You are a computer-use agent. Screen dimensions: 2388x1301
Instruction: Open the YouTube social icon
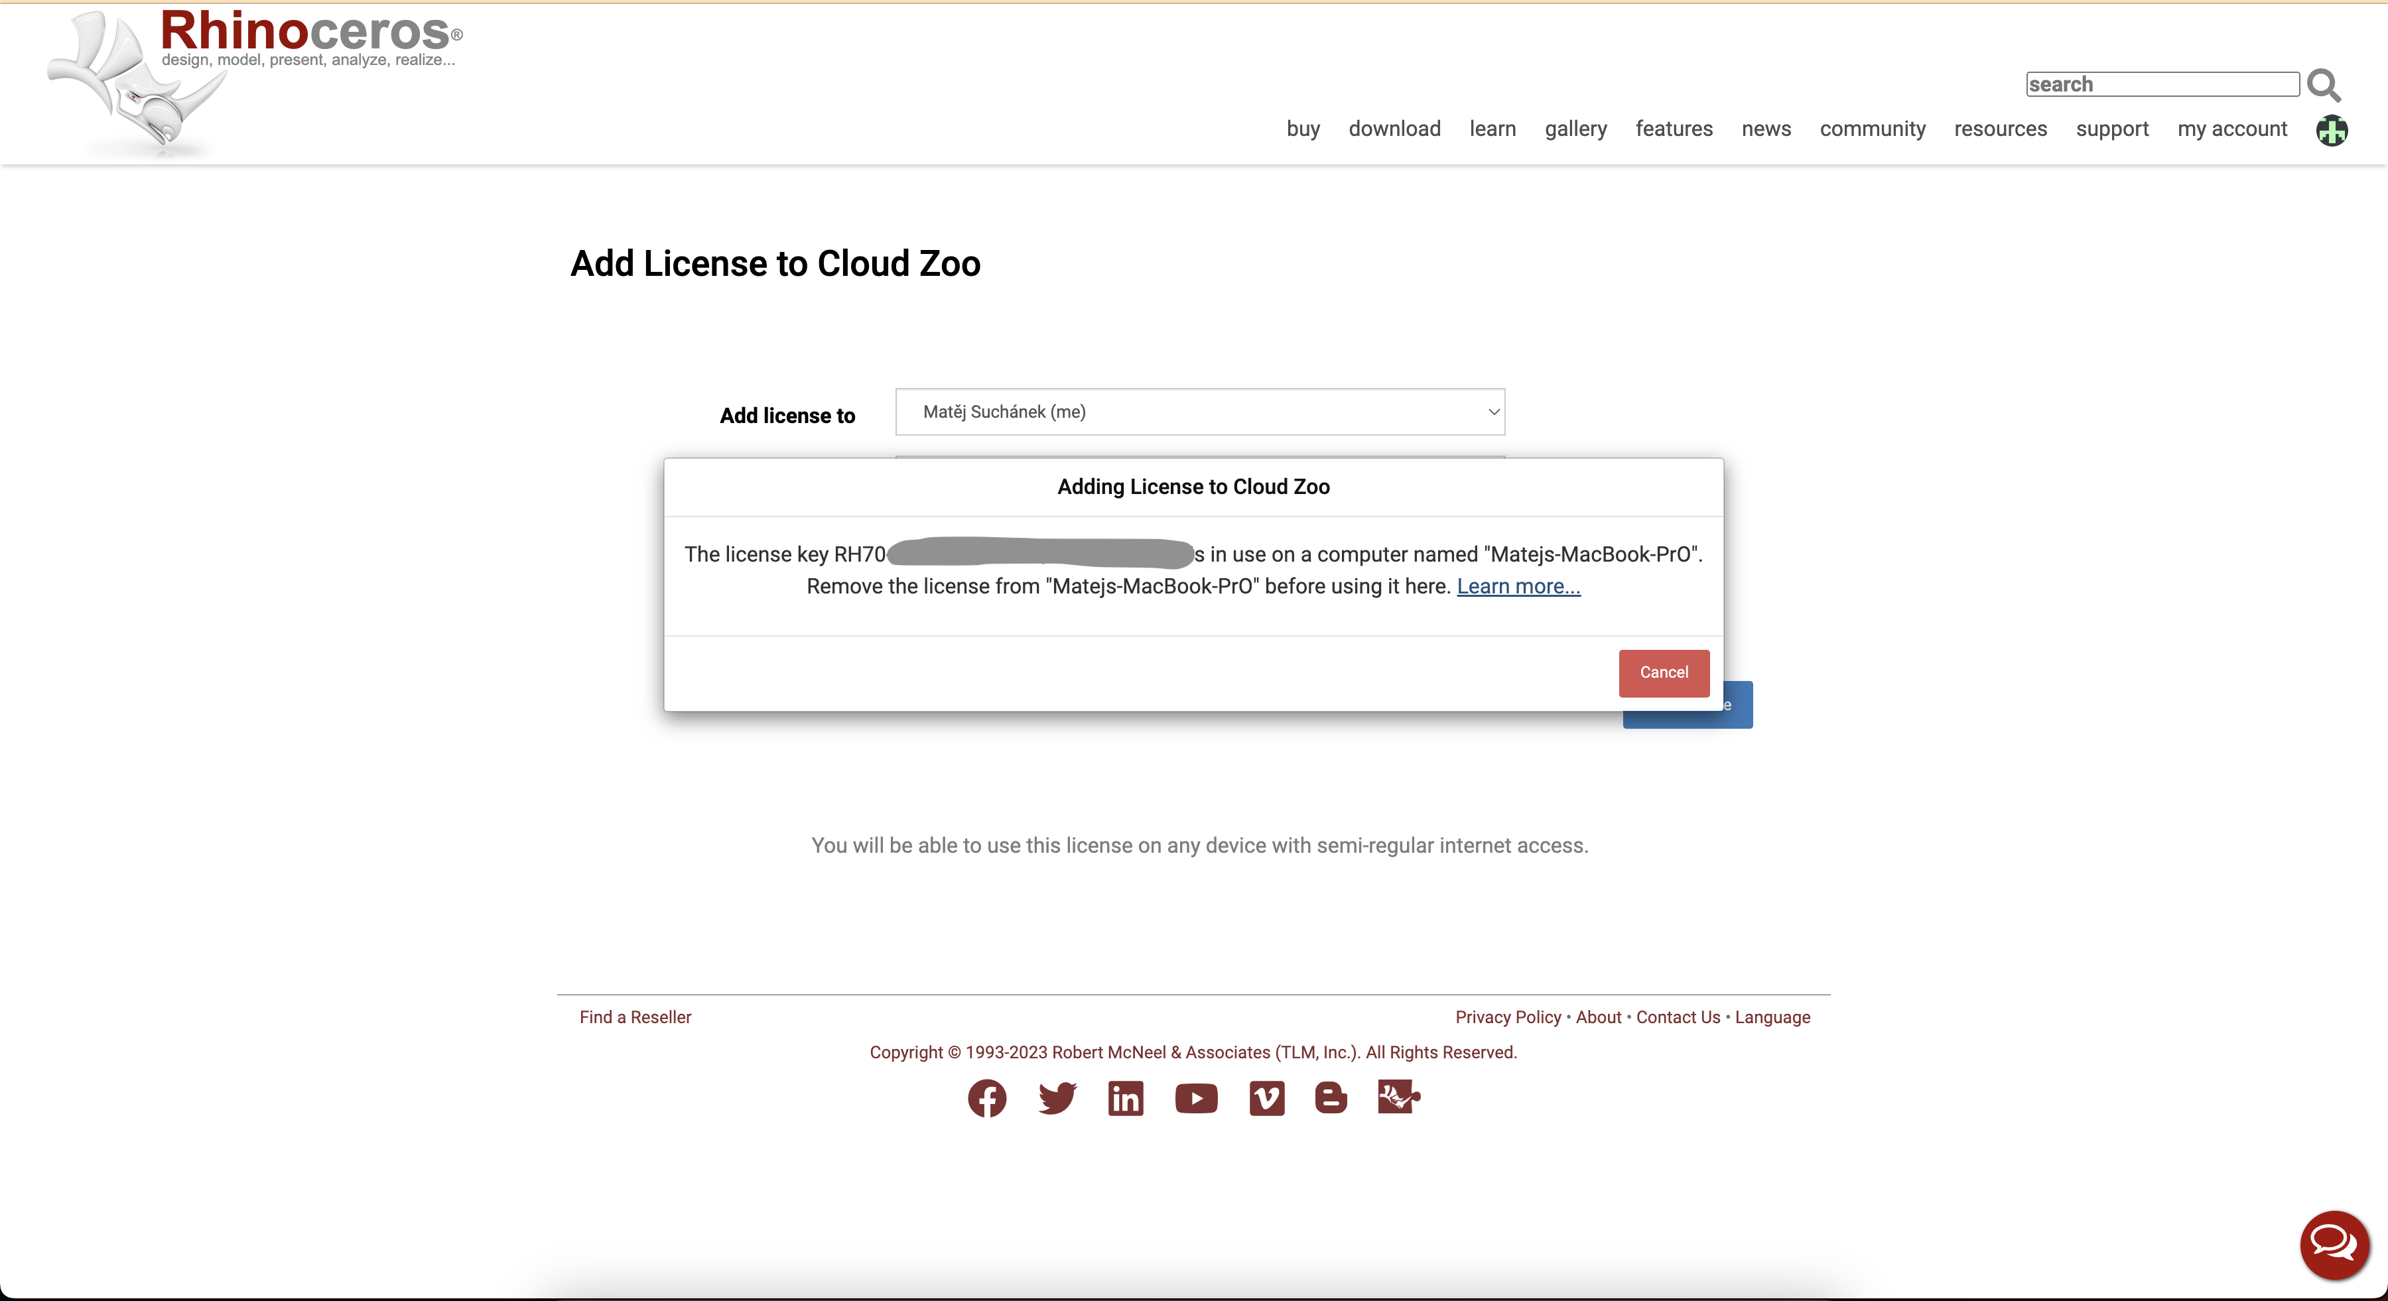(x=1196, y=1099)
